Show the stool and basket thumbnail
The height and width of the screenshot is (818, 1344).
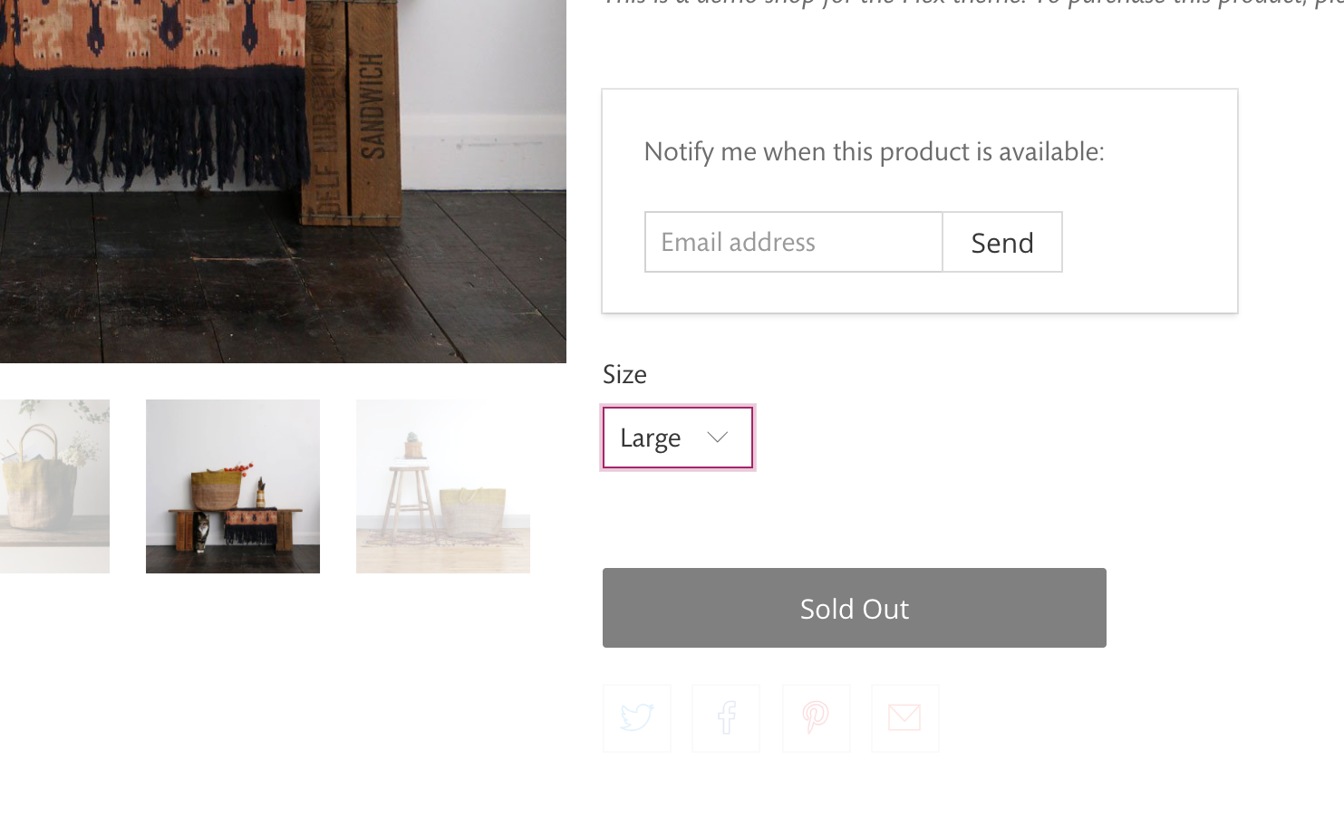pos(443,486)
